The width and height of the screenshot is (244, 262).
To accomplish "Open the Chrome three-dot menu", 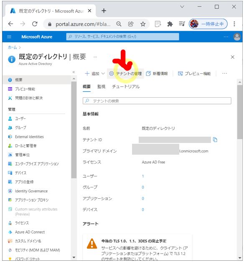I will pos(234,24).
